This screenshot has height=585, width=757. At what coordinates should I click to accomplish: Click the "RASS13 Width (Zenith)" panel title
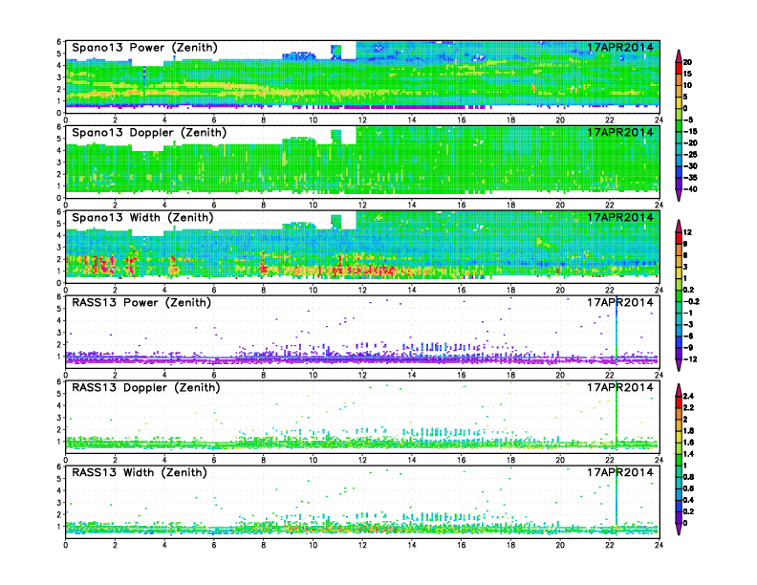click(140, 472)
